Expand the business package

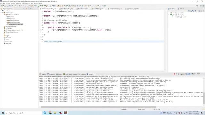click(6, 17)
